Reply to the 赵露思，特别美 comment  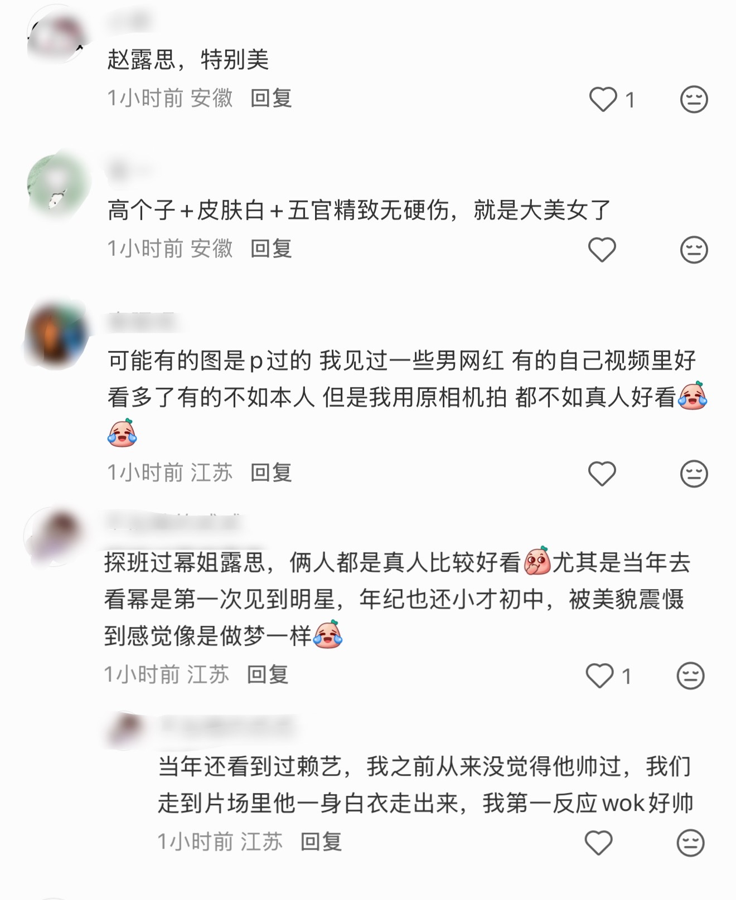coord(271,99)
